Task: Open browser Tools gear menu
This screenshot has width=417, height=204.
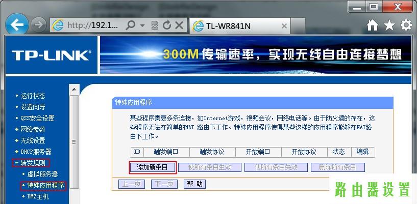Action: (406, 25)
